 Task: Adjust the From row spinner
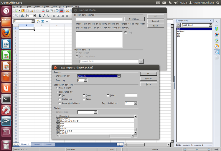pos(85,80)
